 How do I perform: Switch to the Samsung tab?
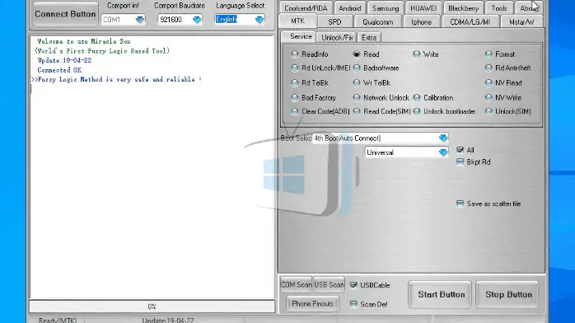point(386,8)
